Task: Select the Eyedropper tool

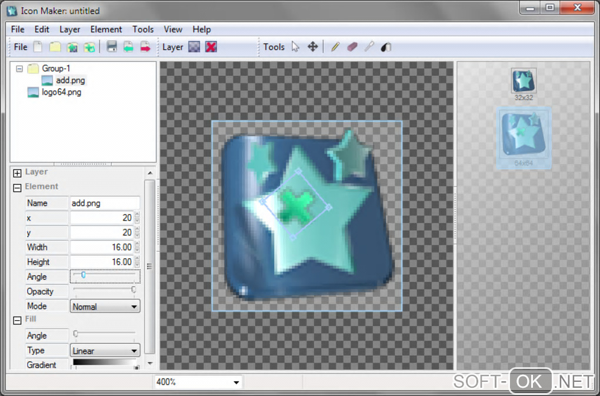Action: click(369, 47)
